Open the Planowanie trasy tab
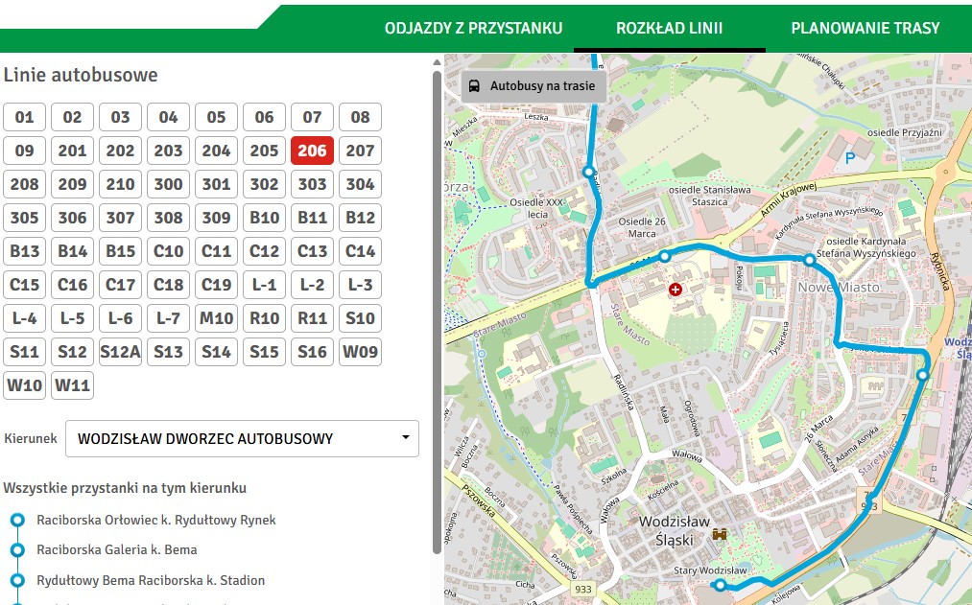The height and width of the screenshot is (605, 972). click(x=865, y=28)
